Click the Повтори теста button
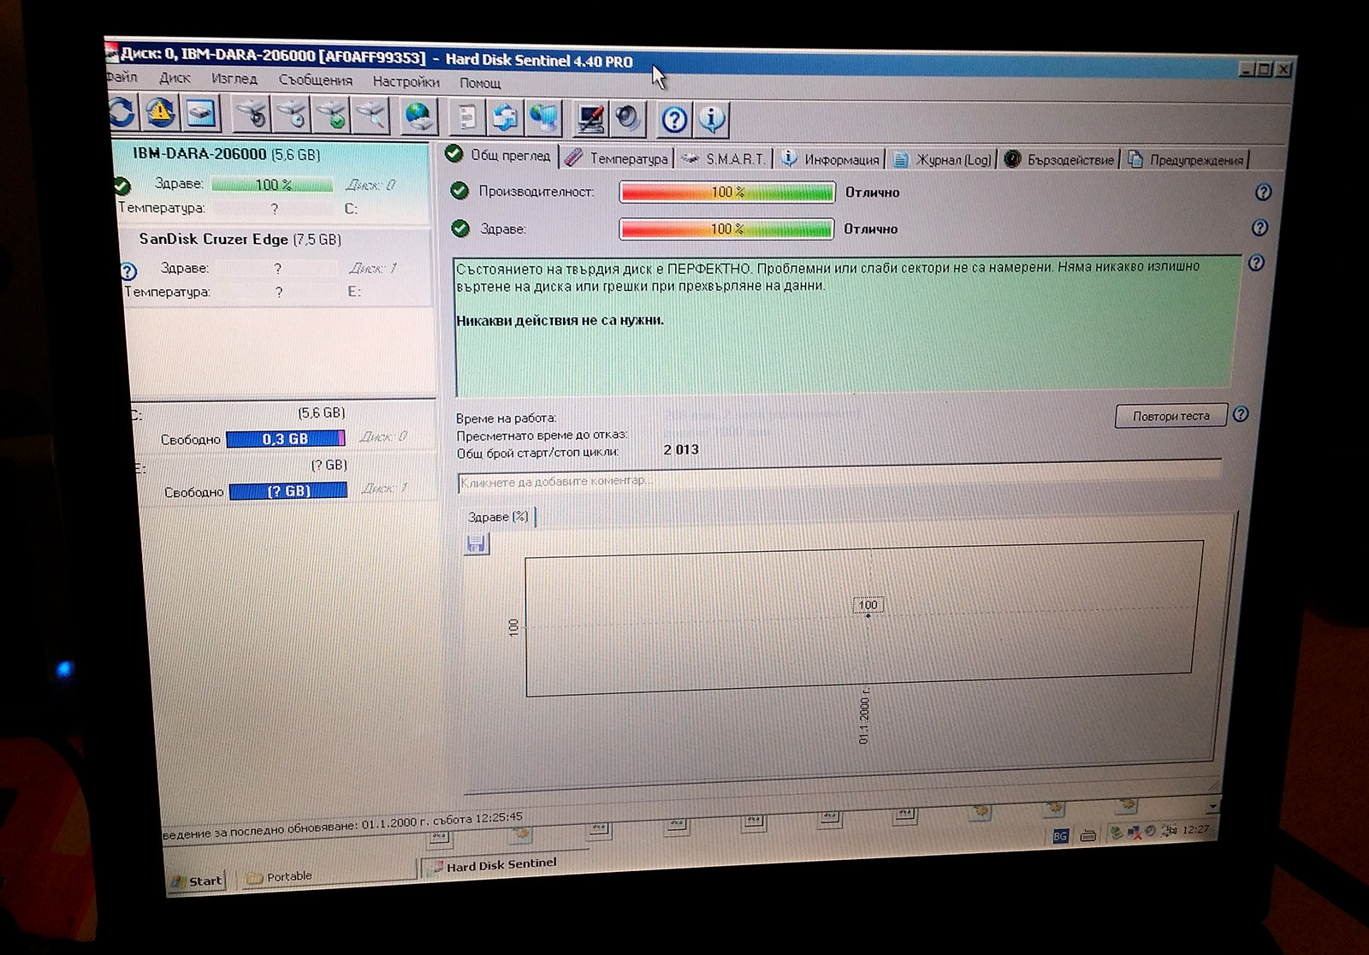 coord(1171,416)
